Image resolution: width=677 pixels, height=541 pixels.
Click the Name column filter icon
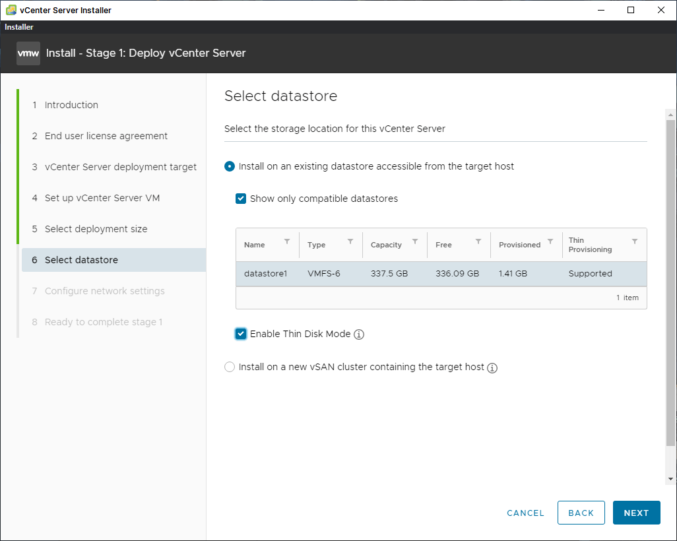(287, 241)
